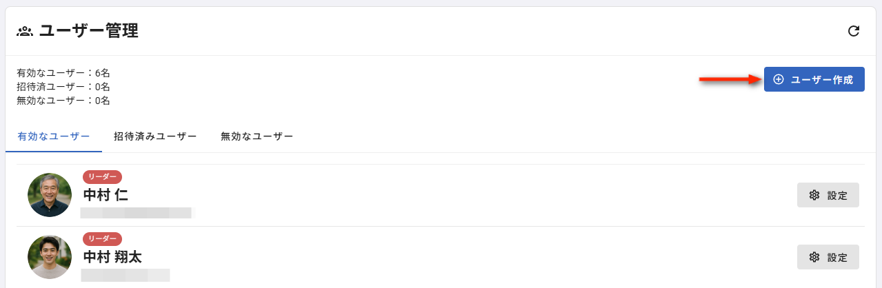
Task: Click the ユーザー管理 page heading
Action: [88, 31]
